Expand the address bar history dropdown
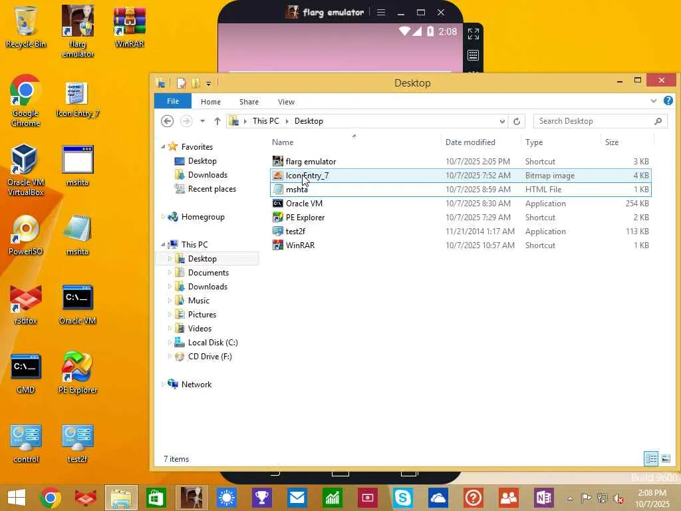The image size is (681, 511). 502,121
